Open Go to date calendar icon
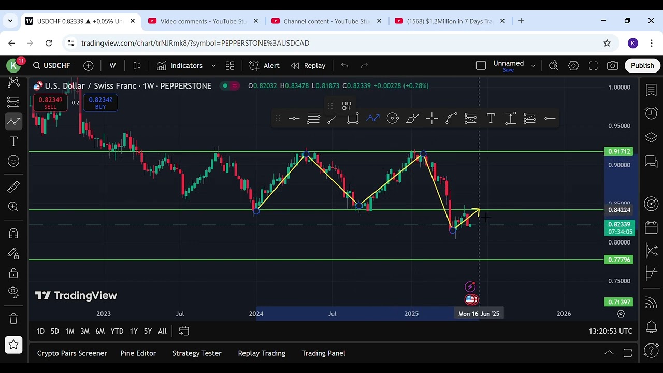Image resolution: width=663 pixels, height=373 pixels. [x=184, y=331]
